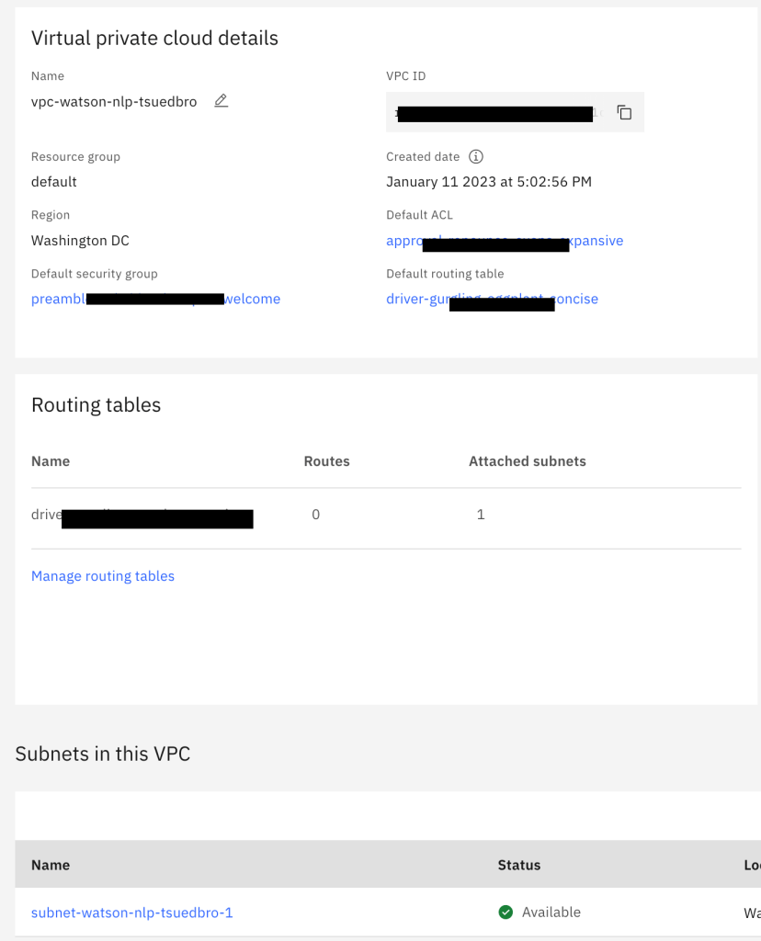
Task: Open subnet-watson-nlp-tsuedbro-1 subnet link
Action: [131, 913]
